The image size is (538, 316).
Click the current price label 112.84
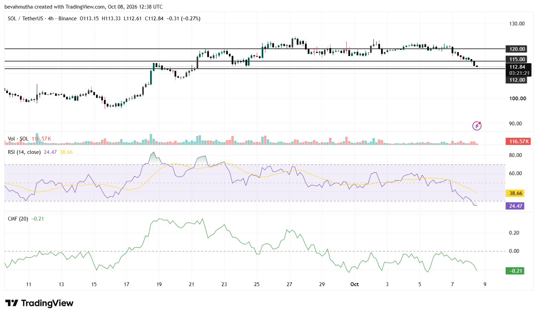[x=518, y=67]
